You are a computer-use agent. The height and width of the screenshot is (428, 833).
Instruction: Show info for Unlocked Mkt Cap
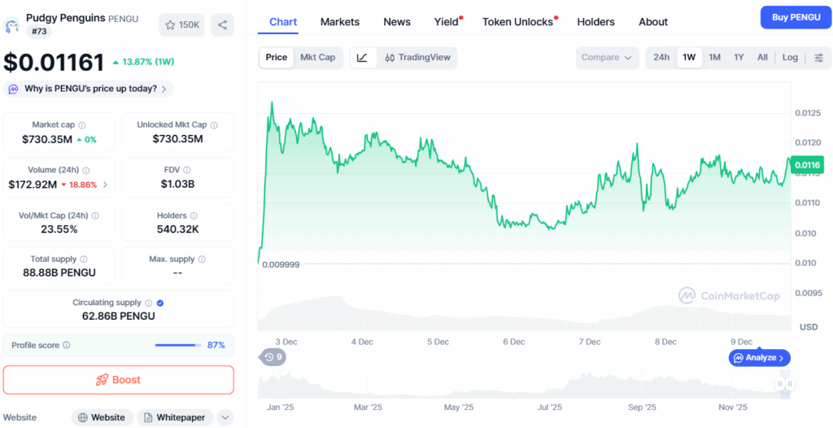pos(214,125)
